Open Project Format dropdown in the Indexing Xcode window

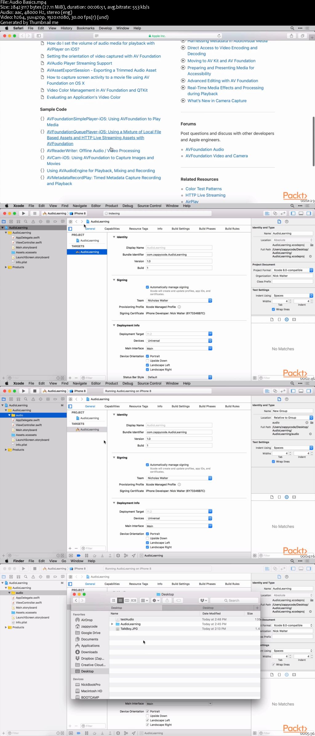point(293,270)
